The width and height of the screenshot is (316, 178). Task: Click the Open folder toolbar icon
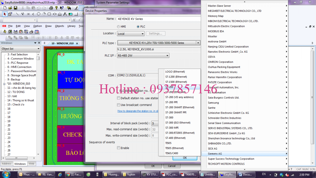click(x=10, y=8)
